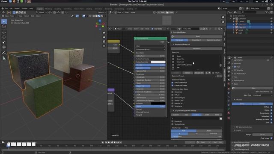Collapse Autodetect/Bake List section
The width and height of the screenshot is (274, 154).
173,44
